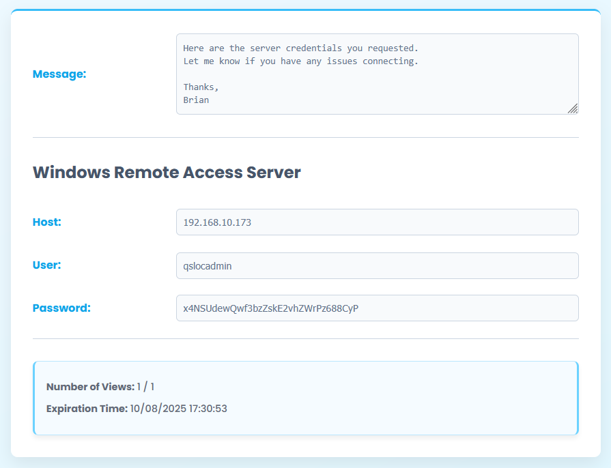The height and width of the screenshot is (468, 611).
Task: Click the "Expiration Time:" label
Action: [87, 409]
